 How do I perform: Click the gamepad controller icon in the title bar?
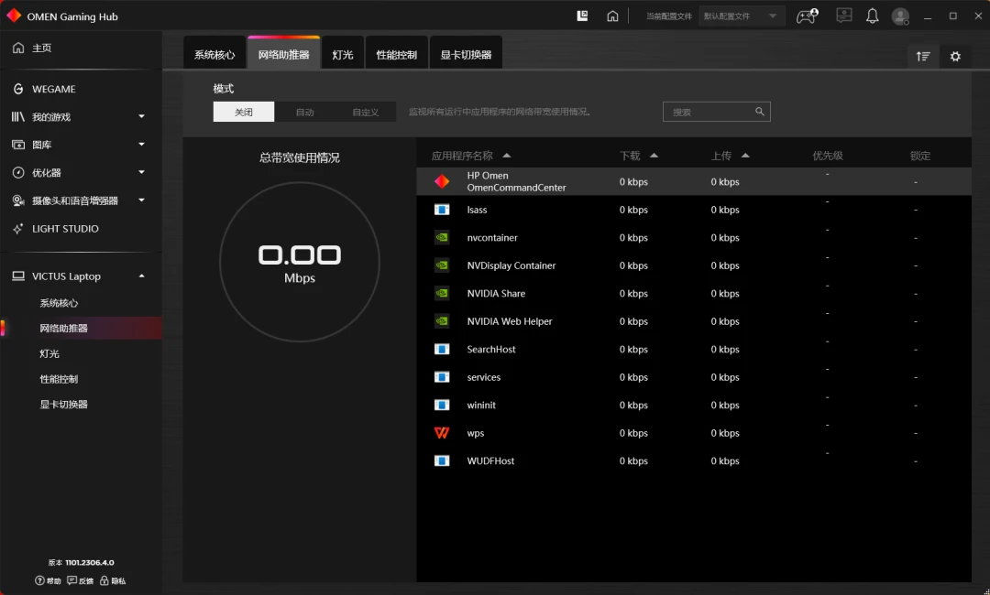coord(807,16)
